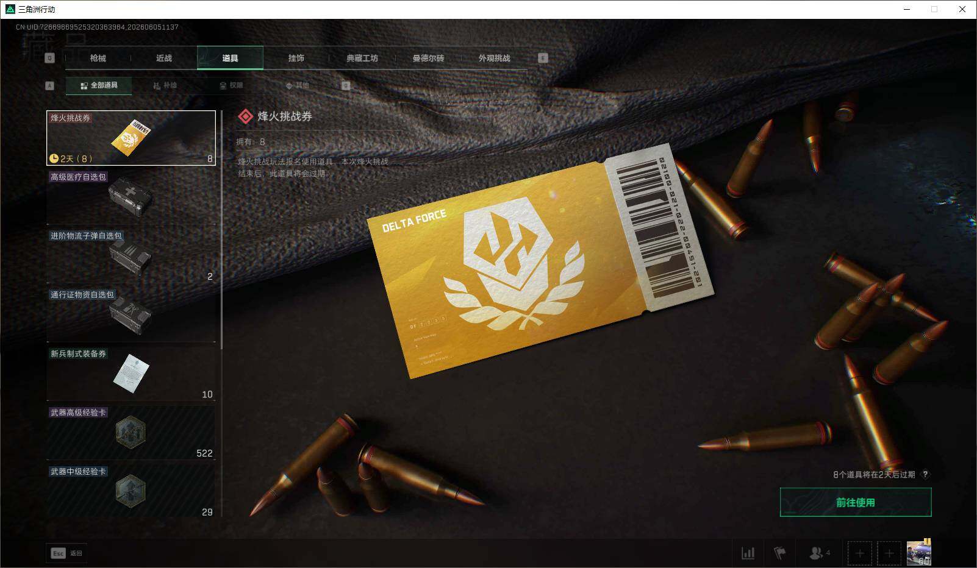
Task: Click the Esc 返回 (back) button
Action: pyautogui.click(x=66, y=553)
